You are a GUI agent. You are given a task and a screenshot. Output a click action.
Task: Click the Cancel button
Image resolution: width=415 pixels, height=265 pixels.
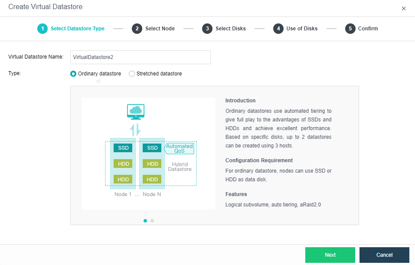pos(384,255)
